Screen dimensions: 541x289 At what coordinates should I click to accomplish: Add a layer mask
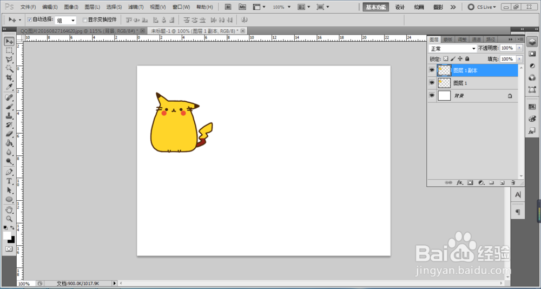pyautogui.click(x=470, y=182)
